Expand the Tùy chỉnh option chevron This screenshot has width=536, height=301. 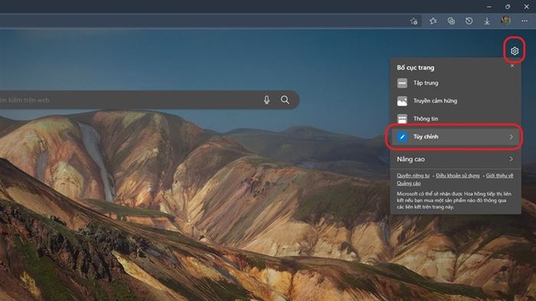(x=511, y=137)
